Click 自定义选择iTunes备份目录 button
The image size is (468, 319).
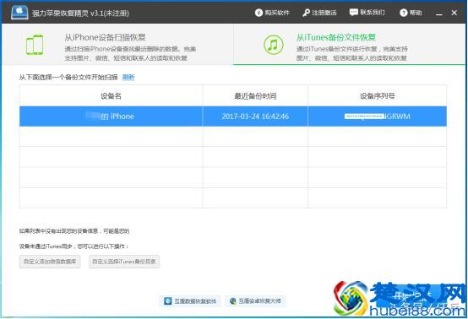point(124,262)
